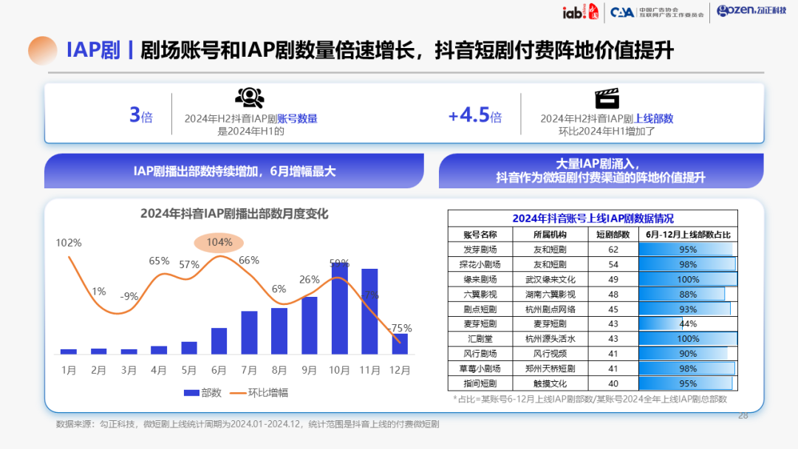Click the '短剧部数' column header

(x=613, y=234)
